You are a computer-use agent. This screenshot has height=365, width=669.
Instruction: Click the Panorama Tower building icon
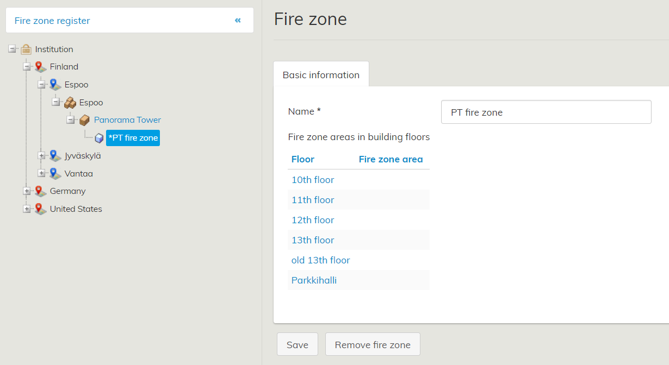tap(84, 120)
